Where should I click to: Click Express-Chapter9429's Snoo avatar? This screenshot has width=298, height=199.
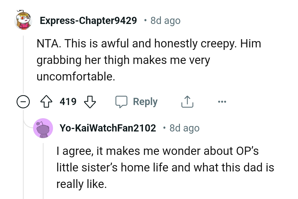click(x=23, y=20)
